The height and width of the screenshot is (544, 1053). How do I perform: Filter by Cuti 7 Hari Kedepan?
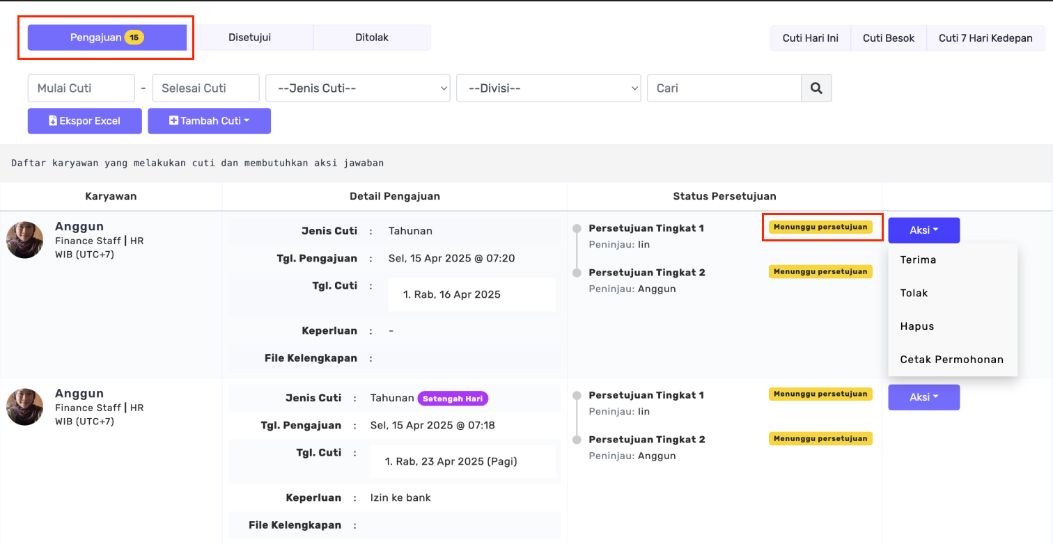tap(985, 38)
